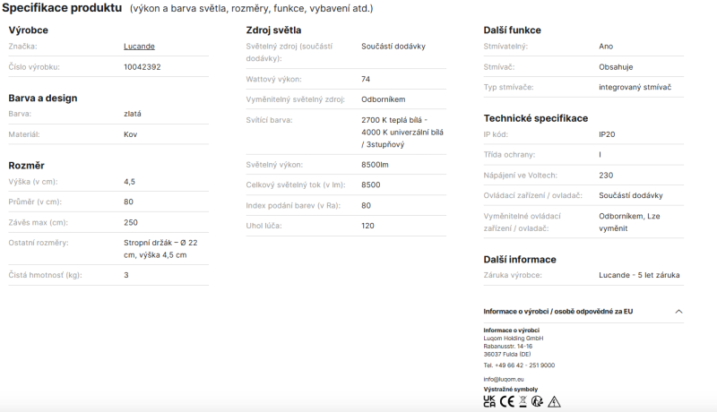This screenshot has height=412, width=717.
Task: Click the tidyman recycling symbol icon
Action: click(537, 401)
